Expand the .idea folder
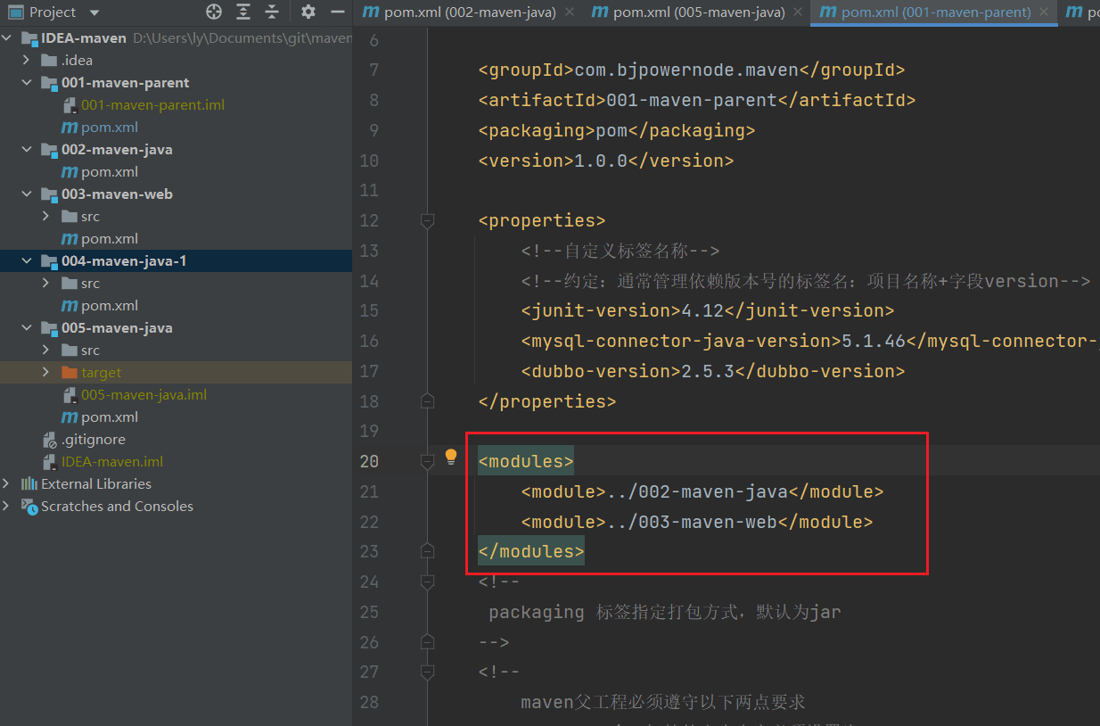The image size is (1100, 726). pos(27,61)
